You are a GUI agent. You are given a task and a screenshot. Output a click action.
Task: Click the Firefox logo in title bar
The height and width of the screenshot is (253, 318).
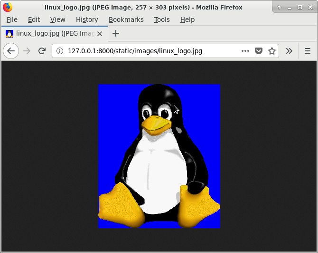(8, 7)
